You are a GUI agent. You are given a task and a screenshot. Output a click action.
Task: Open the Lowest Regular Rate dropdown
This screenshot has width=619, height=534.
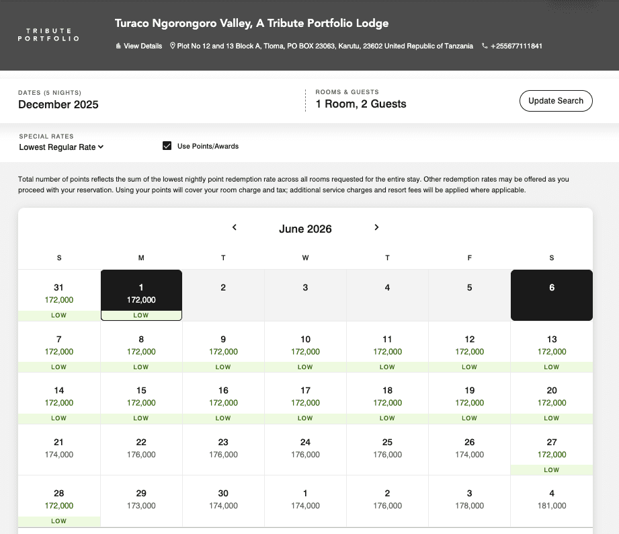pos(61,147)
